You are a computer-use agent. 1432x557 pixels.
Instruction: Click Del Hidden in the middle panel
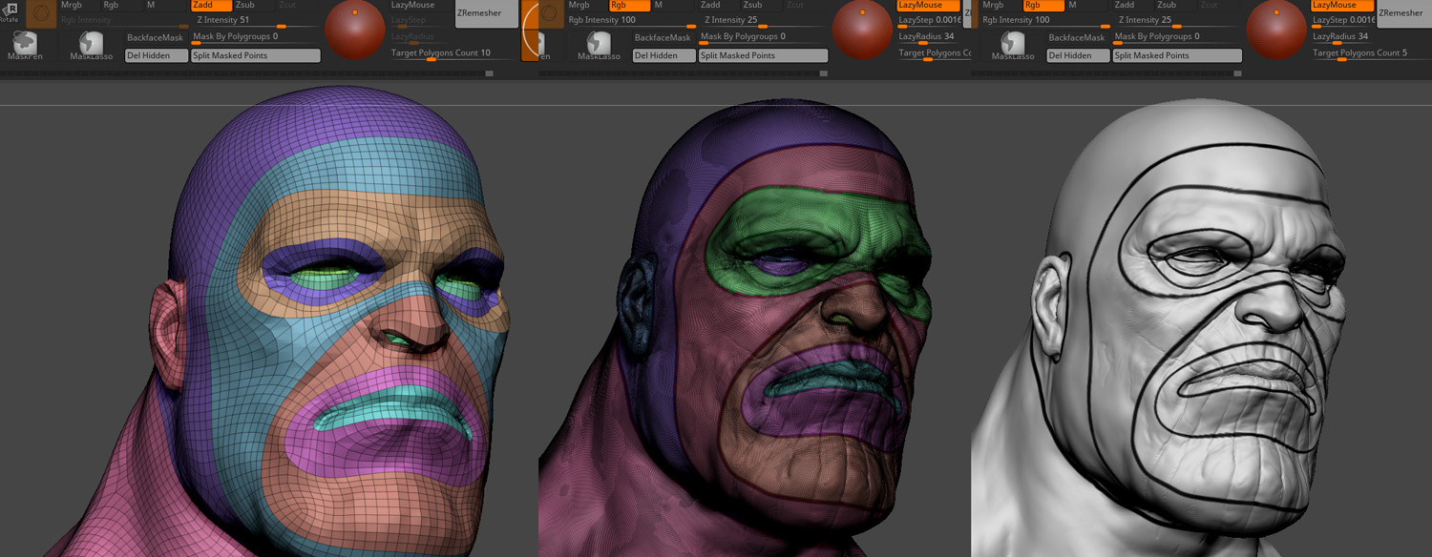[663, 55]
